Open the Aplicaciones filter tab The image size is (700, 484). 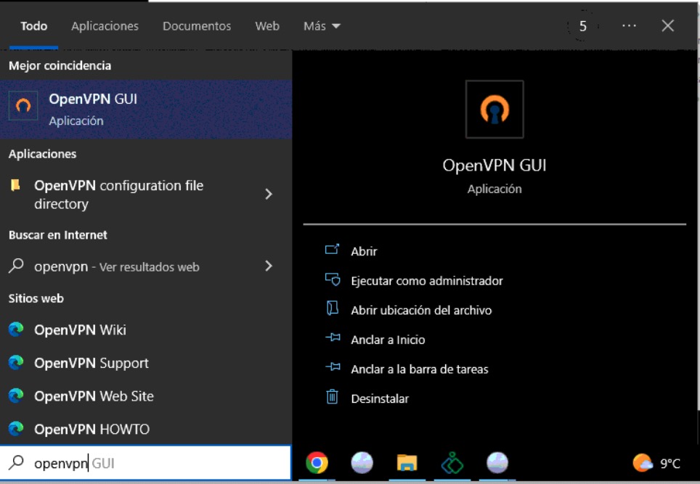click(105, 26)
